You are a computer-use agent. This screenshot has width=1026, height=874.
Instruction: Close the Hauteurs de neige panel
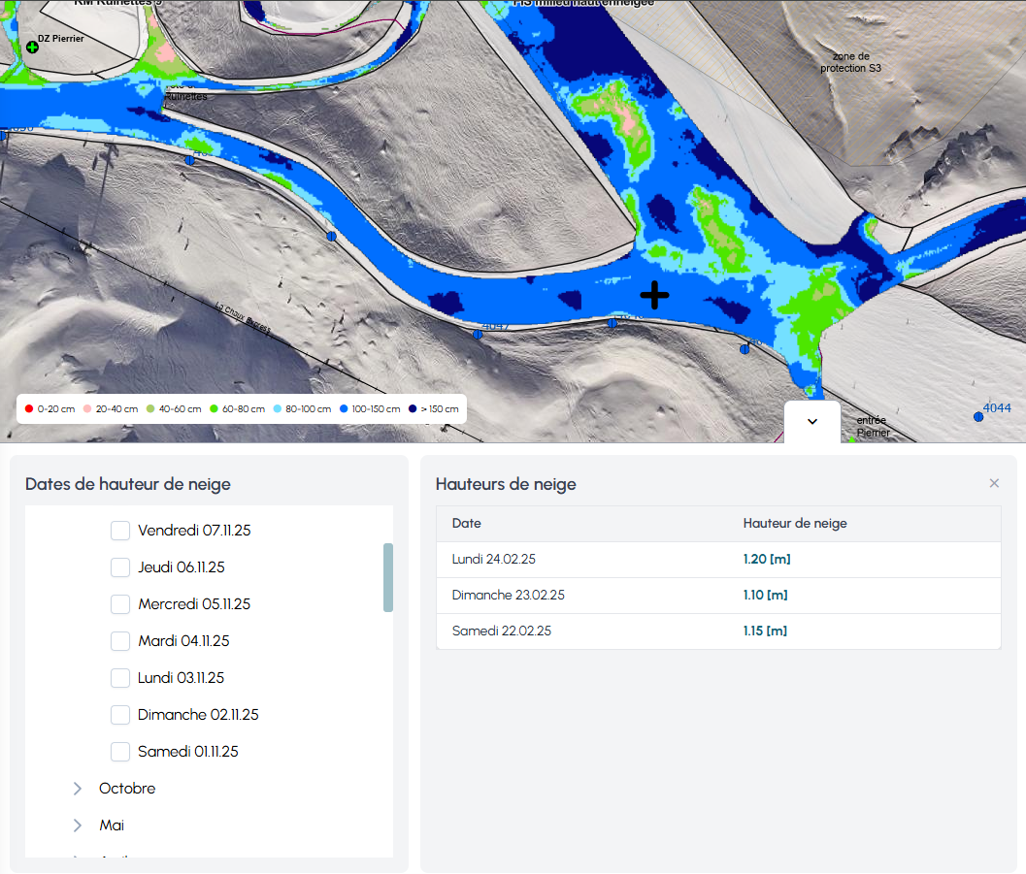[x=994, y=483]
